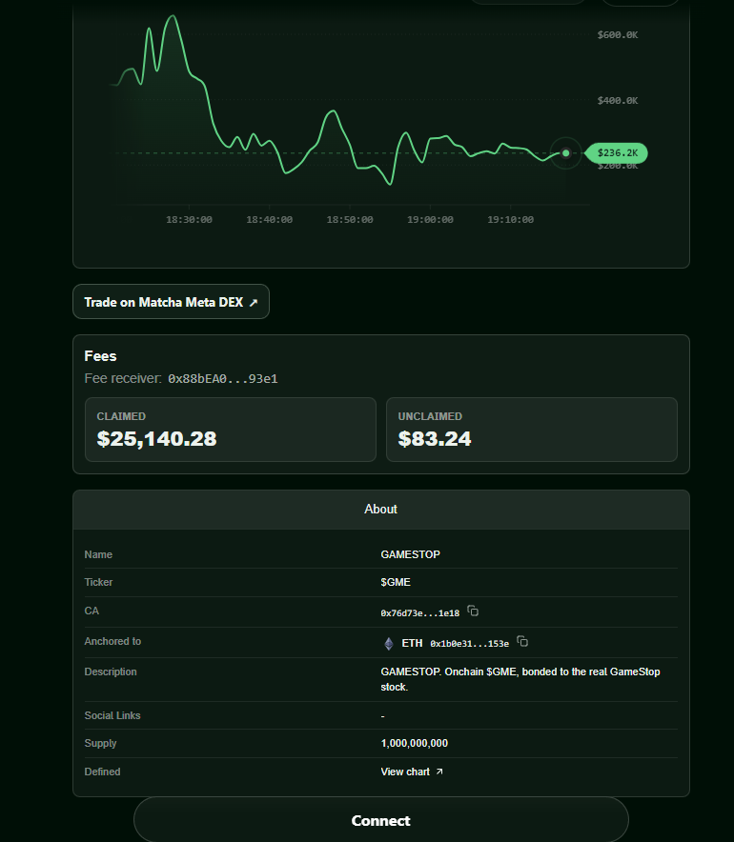This screenshot has width=734, height=842.
Task: Click the Connect button
Action: point(381,820)
